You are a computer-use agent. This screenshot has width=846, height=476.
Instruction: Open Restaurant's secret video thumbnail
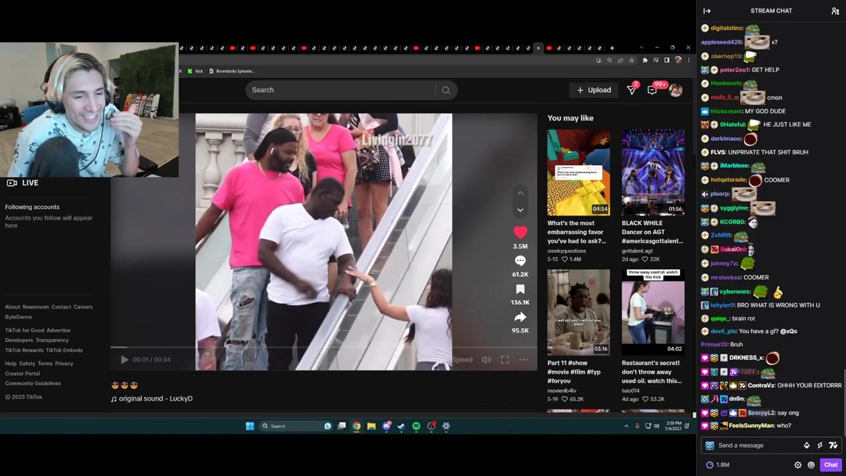pos(653,312)
